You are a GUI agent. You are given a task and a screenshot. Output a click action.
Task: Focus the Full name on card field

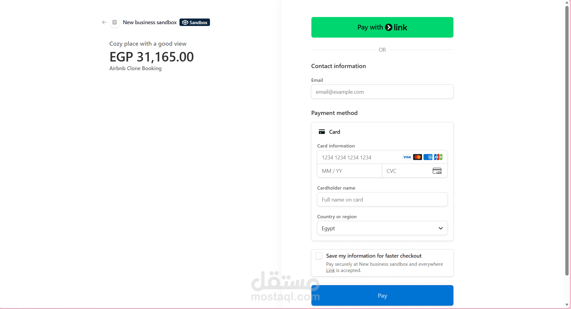(x=382, y=199)
